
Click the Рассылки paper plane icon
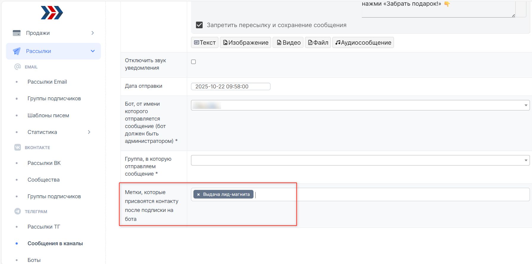[17, 51]
